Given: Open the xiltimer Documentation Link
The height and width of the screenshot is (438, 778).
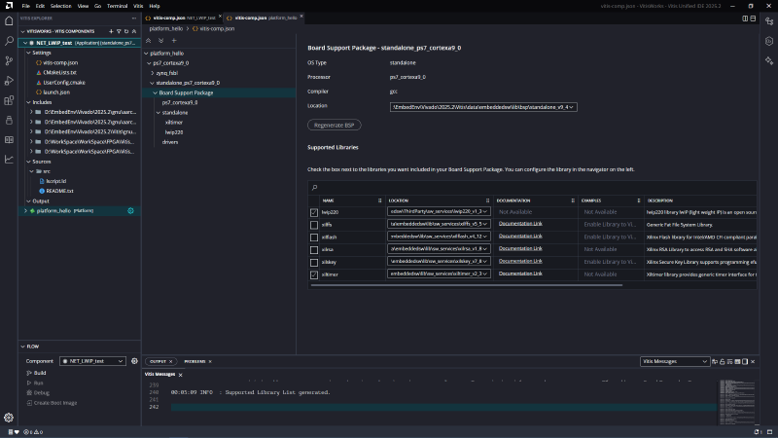Looking at the screenshot, I should point(520,274).
